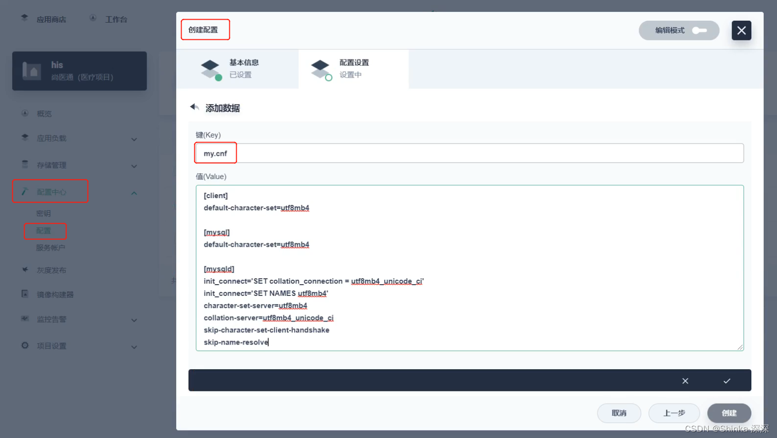Click the 灰度发布 icon
Viewport: 777px width, 438px height.
[25, 269]
